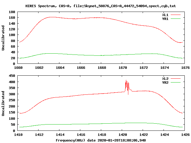Click the 1670 x-axis tick label
The image size is (191, 143).
[123, 68]
